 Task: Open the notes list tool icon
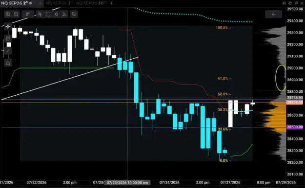(x=8, y=38)
